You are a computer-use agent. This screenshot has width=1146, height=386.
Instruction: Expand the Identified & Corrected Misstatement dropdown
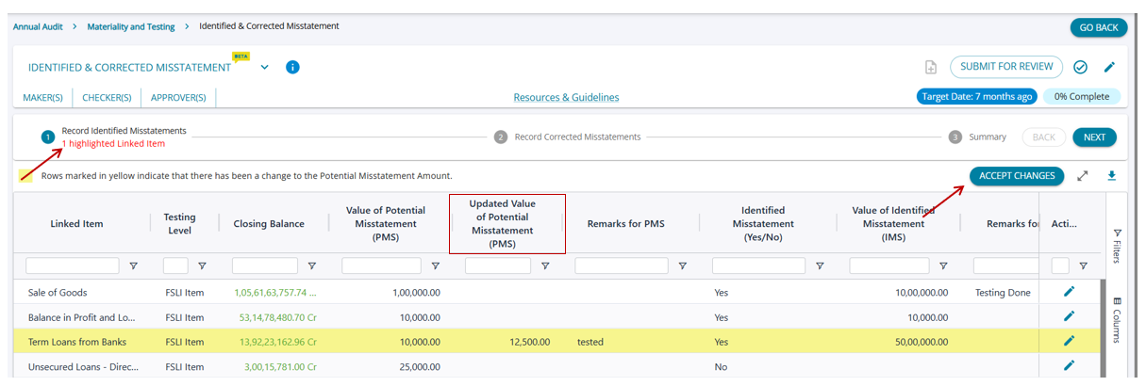(x=264, y=68)
